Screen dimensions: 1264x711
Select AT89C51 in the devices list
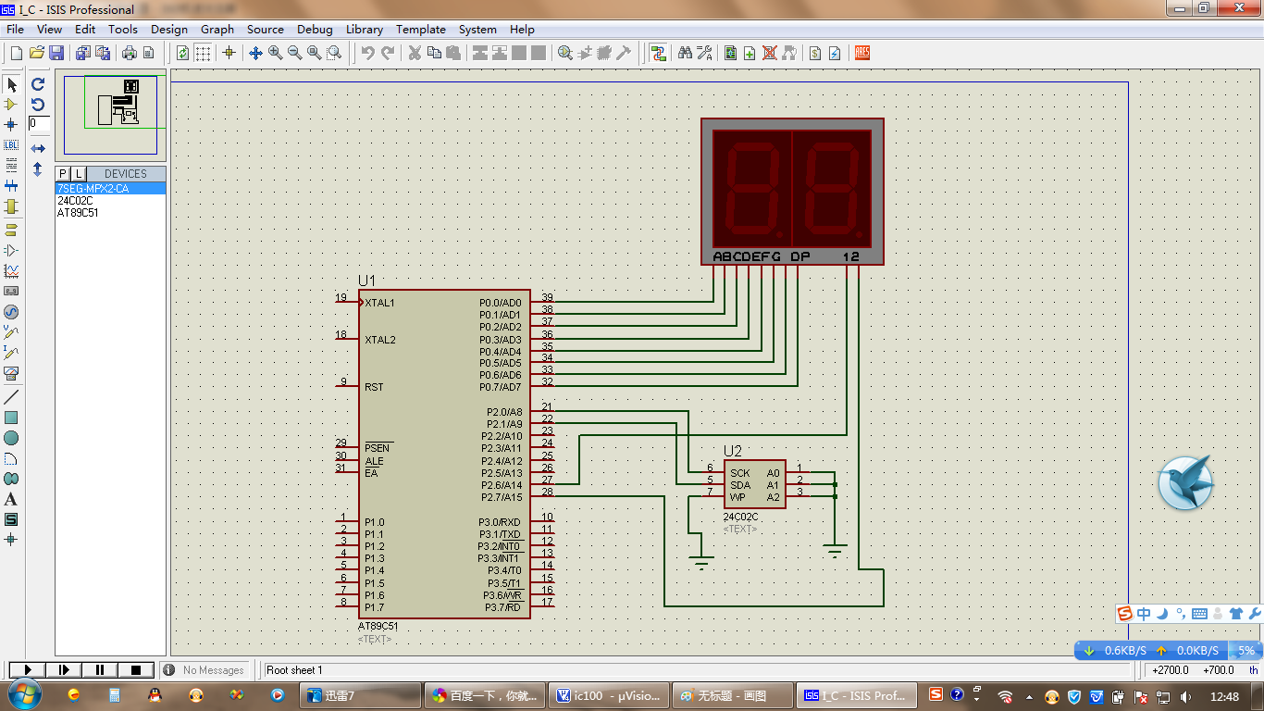[x=78, y=213]
